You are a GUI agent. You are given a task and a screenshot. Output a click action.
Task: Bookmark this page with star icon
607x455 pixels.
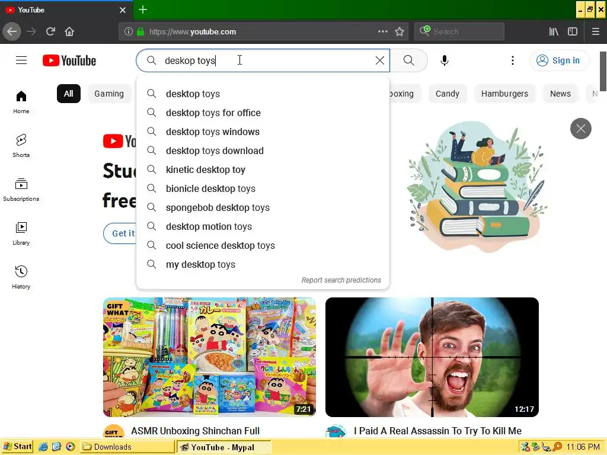400,32
